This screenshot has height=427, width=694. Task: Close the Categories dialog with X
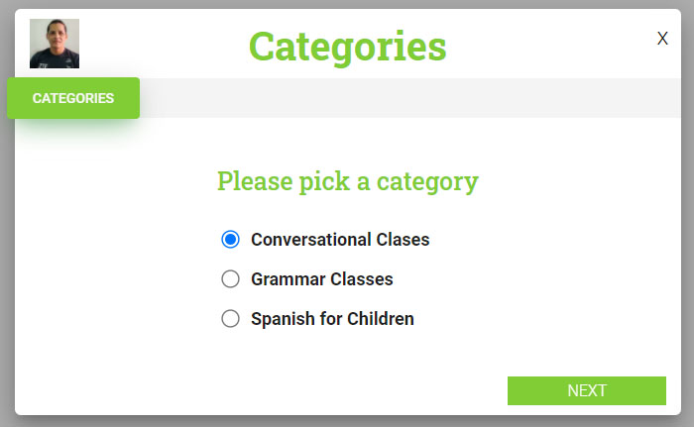tap(662, 39)
